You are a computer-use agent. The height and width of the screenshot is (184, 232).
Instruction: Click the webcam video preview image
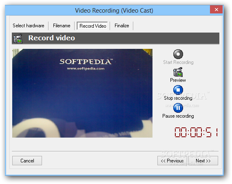(82, 93)
